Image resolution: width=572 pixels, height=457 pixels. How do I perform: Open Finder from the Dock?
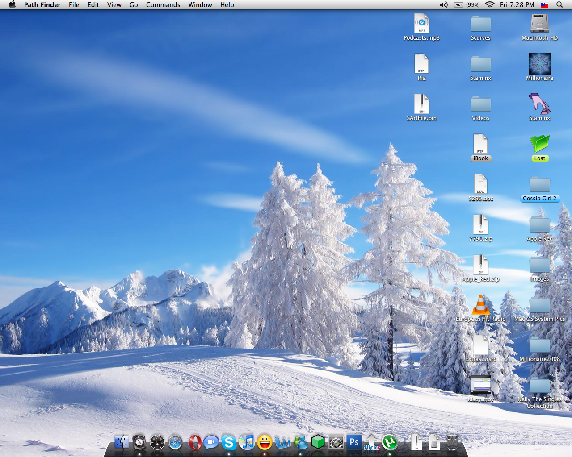[122, 442]
